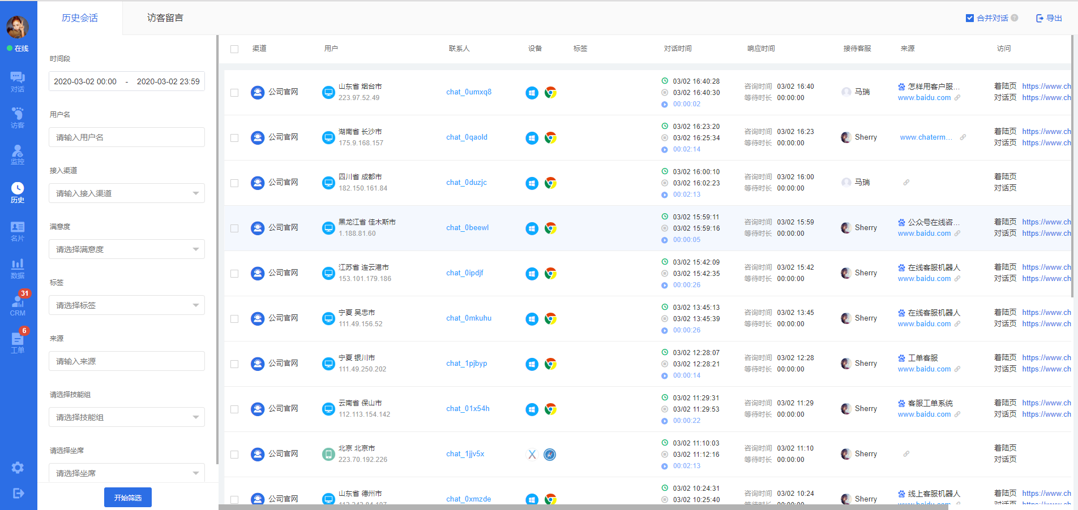This screenshot has height=510, width=1078.
Task: Expand the 请选择技能组 skill group dropdown
Action: [127, 417]
